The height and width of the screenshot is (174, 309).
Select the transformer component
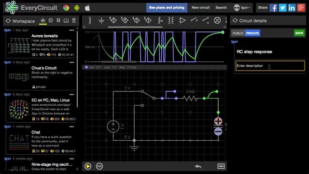pos(171,20)
